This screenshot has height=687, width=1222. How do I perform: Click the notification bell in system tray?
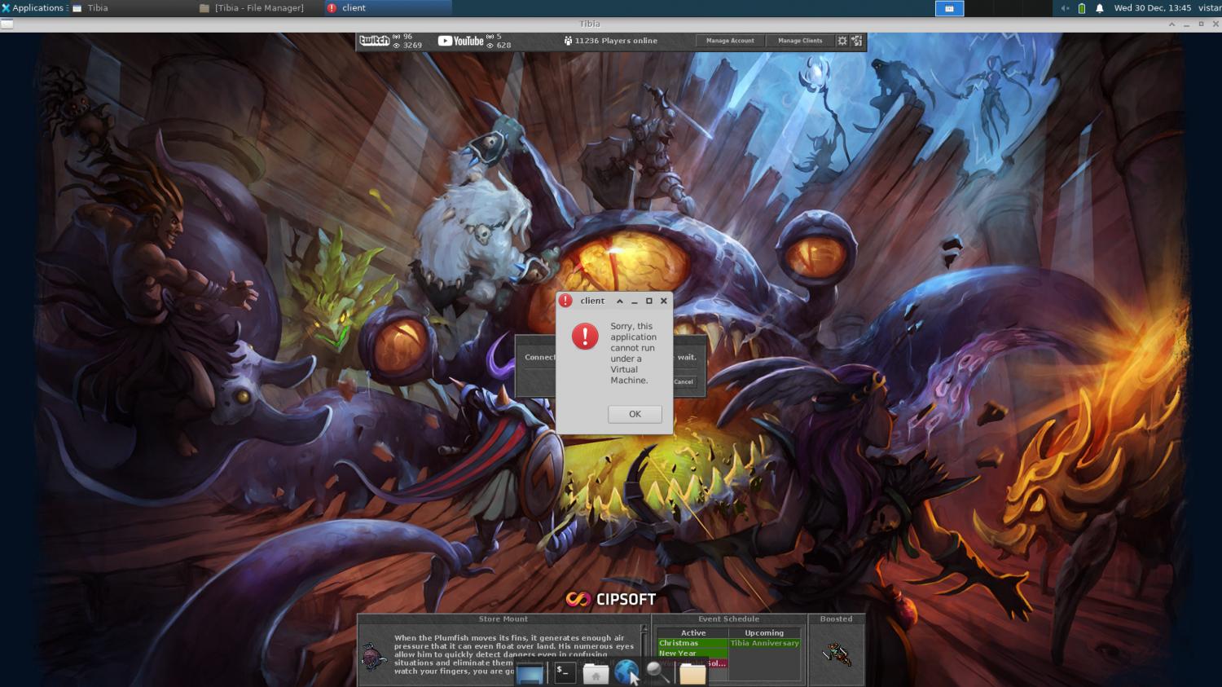[1099, 8]
